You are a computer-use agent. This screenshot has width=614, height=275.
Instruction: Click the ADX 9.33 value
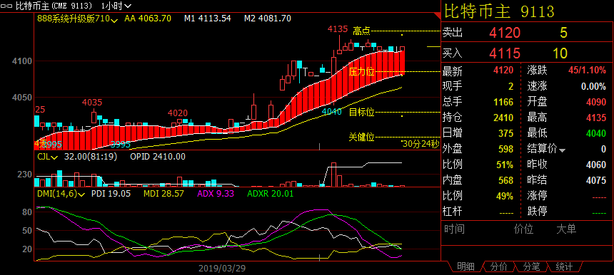pyautogui.click(x=216, y=193)
